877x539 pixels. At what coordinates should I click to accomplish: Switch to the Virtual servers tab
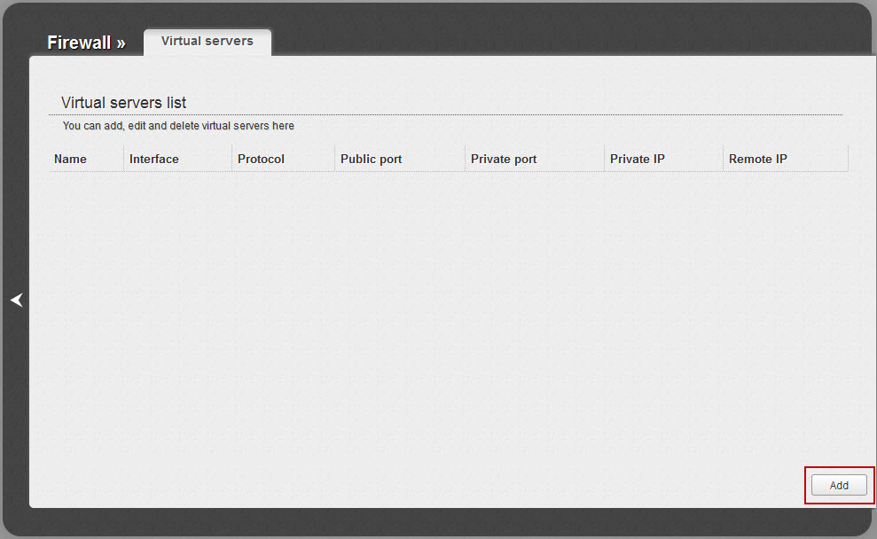click(x=208, y=42)
